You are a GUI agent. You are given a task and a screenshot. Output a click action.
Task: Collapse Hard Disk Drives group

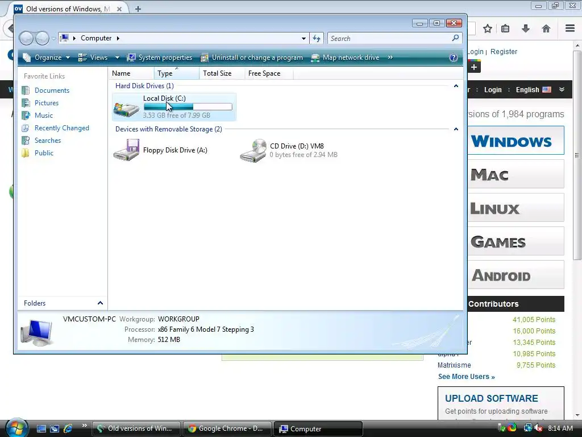[456, 86]
